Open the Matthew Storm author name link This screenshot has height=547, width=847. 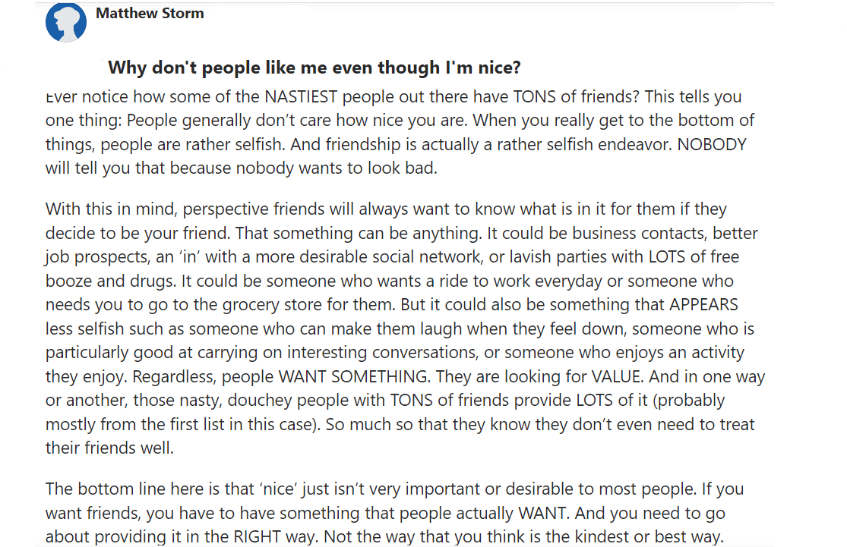point(150,14)
